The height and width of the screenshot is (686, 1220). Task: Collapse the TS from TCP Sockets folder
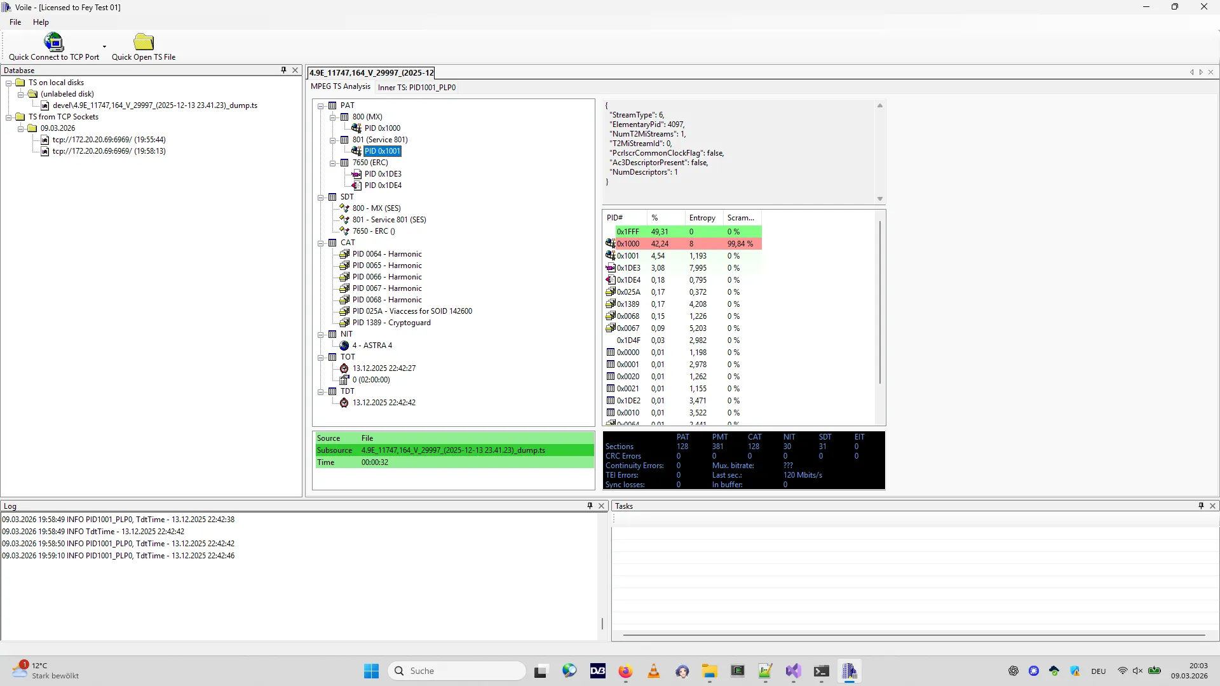click(x=9, y=117)
